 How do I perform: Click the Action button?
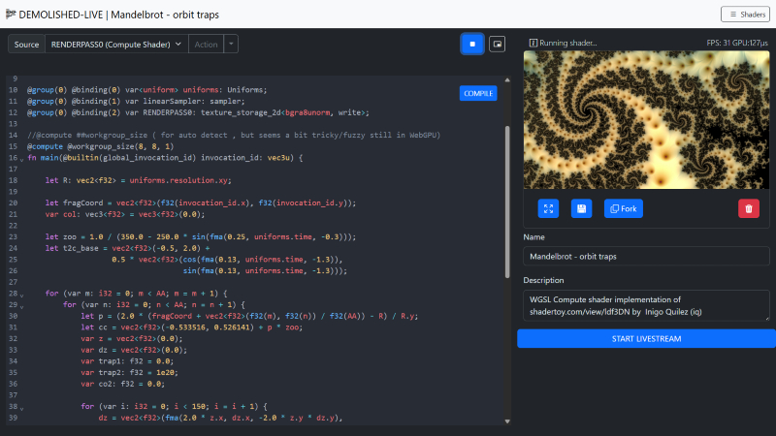[x=206, y=44]
